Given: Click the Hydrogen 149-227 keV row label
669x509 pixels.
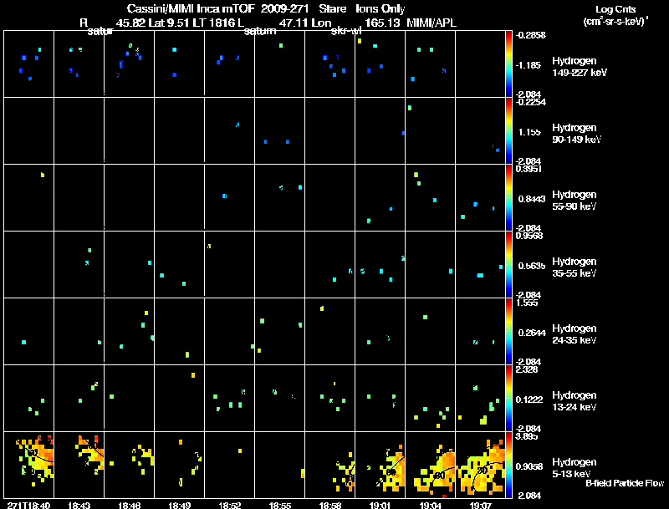Looking at the screenshot, I should tap(580, 67).
